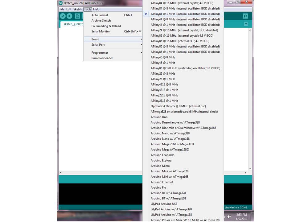Click the Upload arrow icon
296x222 pixels.
click(x=69, y=16)
